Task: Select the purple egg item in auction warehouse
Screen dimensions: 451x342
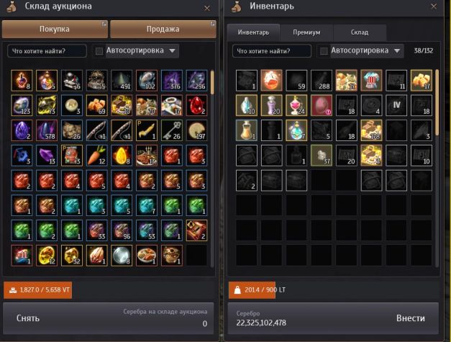Action: point(22,130)
